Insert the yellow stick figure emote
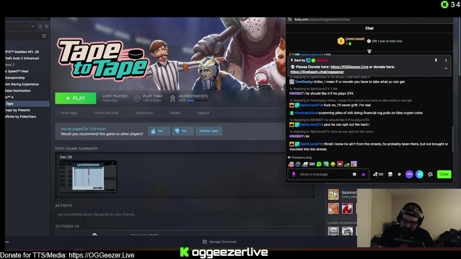The image size is (461, 259). coord(333,164)
